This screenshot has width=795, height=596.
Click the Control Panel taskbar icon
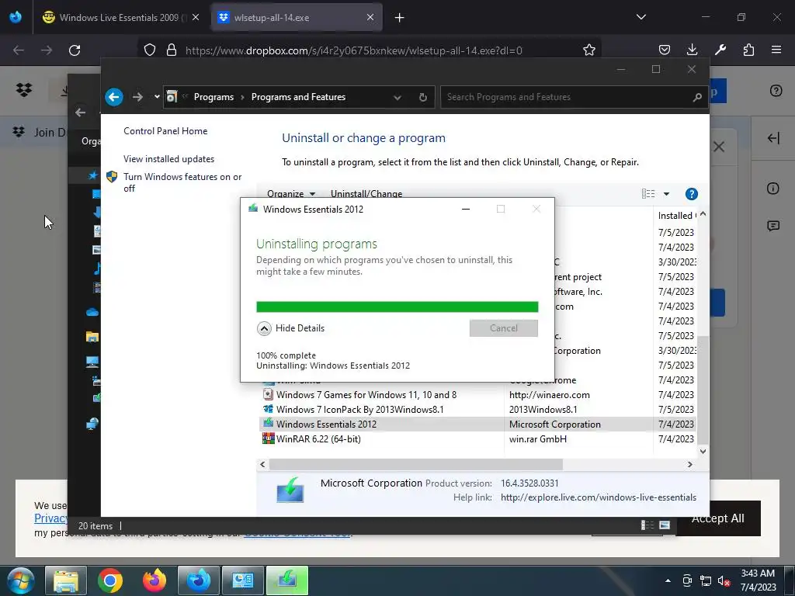(243, 580)
